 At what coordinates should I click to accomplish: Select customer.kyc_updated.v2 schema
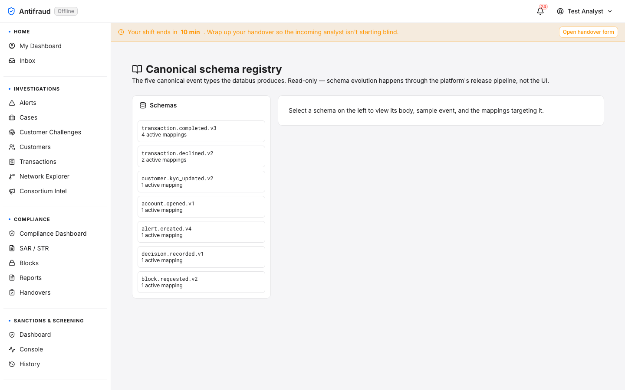(201, 182)
